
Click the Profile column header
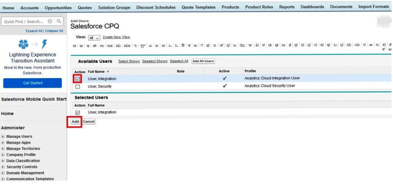(x=250, y=71)
